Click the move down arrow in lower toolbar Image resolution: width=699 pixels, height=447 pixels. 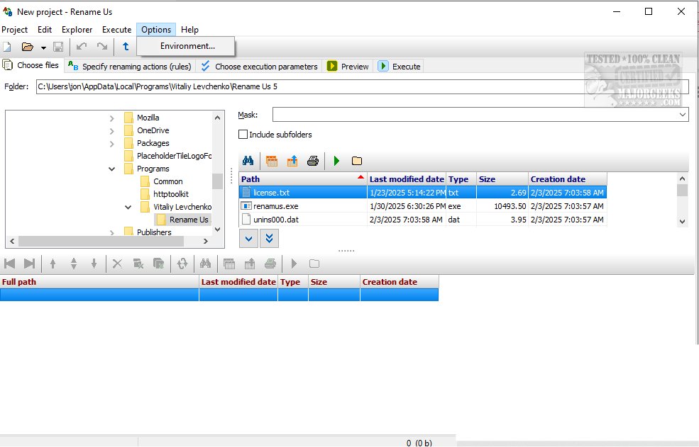[94, 264]
